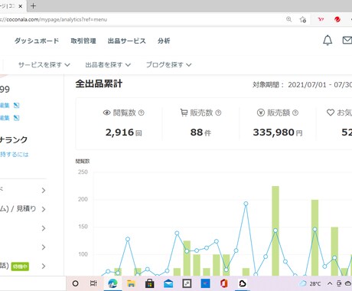Image resolution: width=352 pixels, height=291 pixels.
Task: Click the yen icon beside 販売額
Action: (261, 113)
